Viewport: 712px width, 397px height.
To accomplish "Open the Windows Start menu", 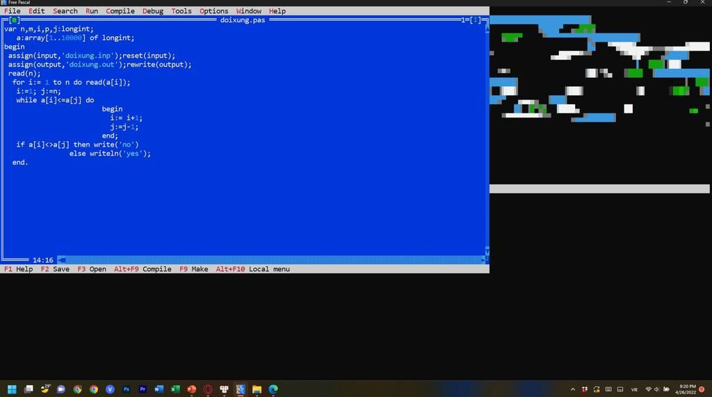I will (13, 389).
